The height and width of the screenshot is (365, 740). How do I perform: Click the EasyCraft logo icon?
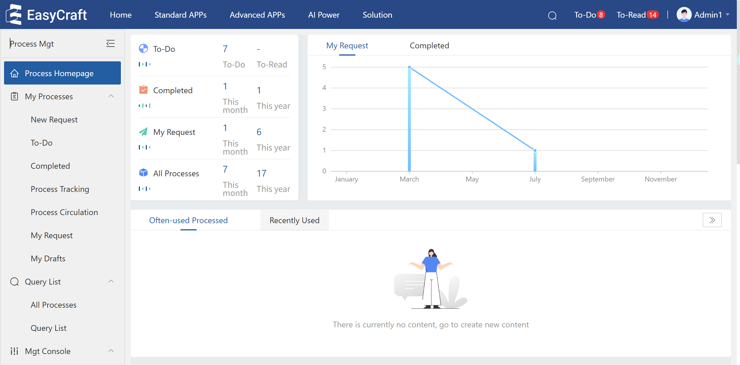(14, 14)
